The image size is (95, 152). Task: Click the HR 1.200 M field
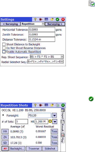[42, 122]
